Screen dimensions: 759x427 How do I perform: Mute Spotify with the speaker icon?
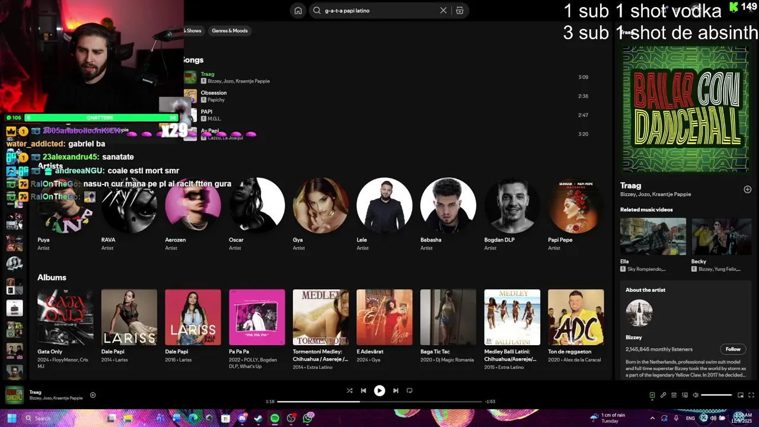click(x=696, y=395)
